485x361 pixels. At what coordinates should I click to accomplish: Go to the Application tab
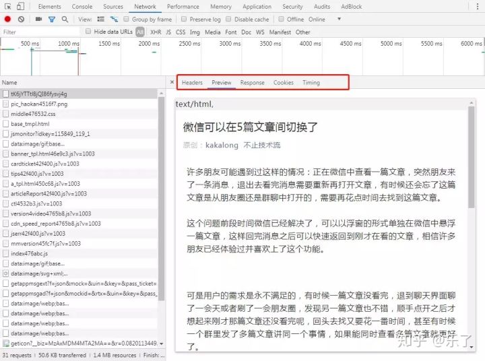pyautogui.click(x=257, y=7)
